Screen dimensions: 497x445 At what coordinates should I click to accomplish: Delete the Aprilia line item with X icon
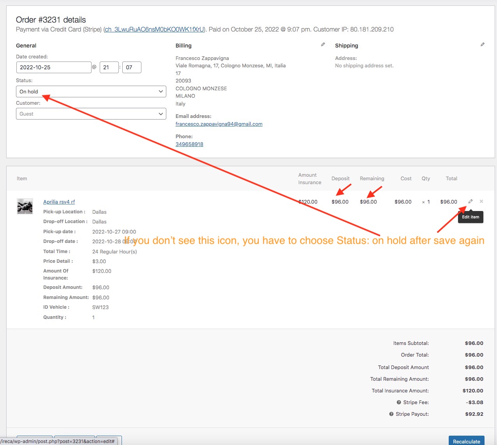coord(481,201)
